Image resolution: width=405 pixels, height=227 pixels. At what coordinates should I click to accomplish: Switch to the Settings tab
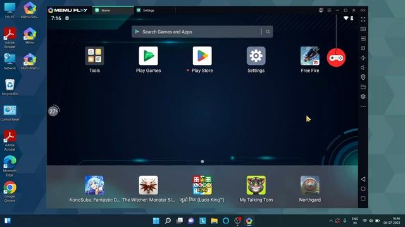[x=154, y=10]
